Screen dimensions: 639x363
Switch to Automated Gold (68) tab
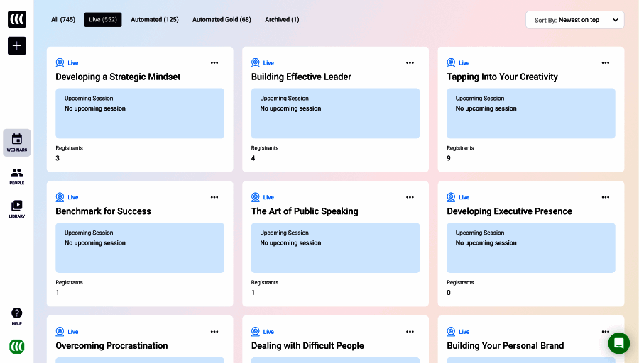[222, 20]
